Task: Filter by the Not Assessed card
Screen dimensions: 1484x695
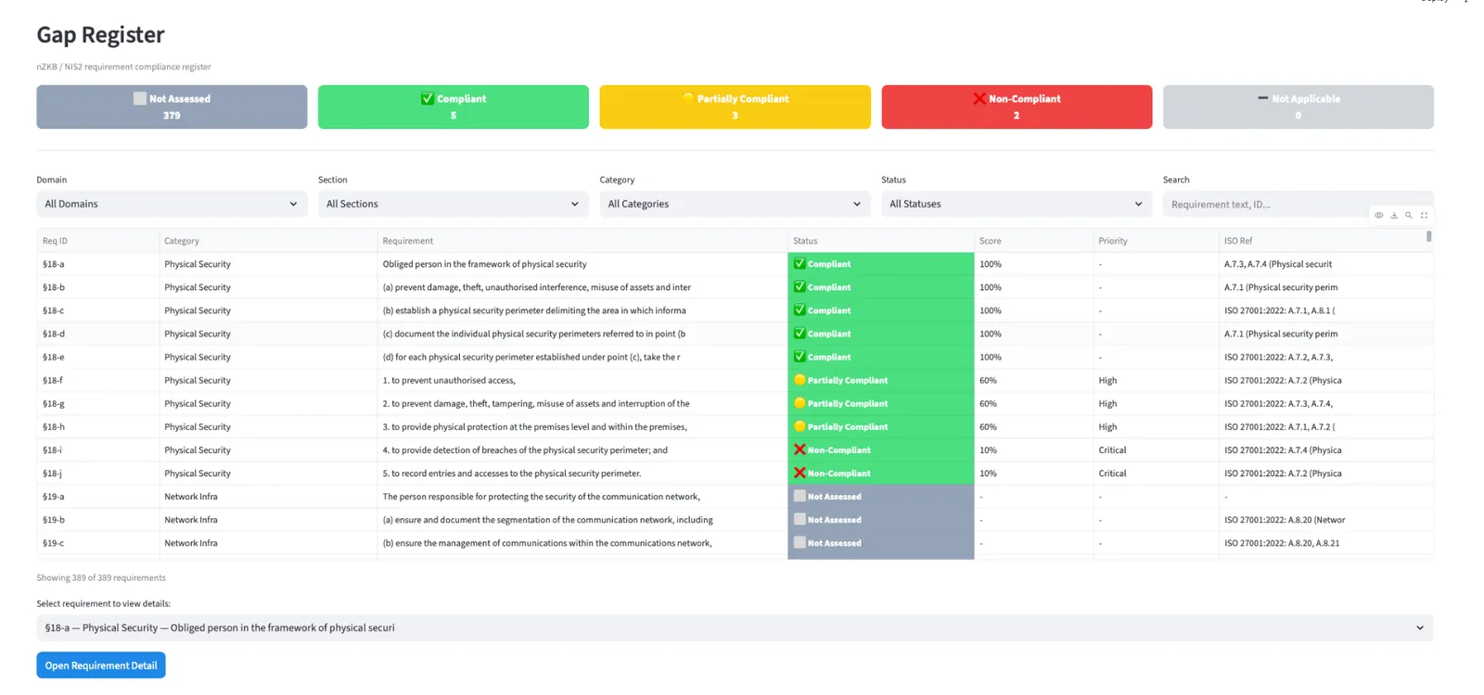Action: tap(172, 107)
